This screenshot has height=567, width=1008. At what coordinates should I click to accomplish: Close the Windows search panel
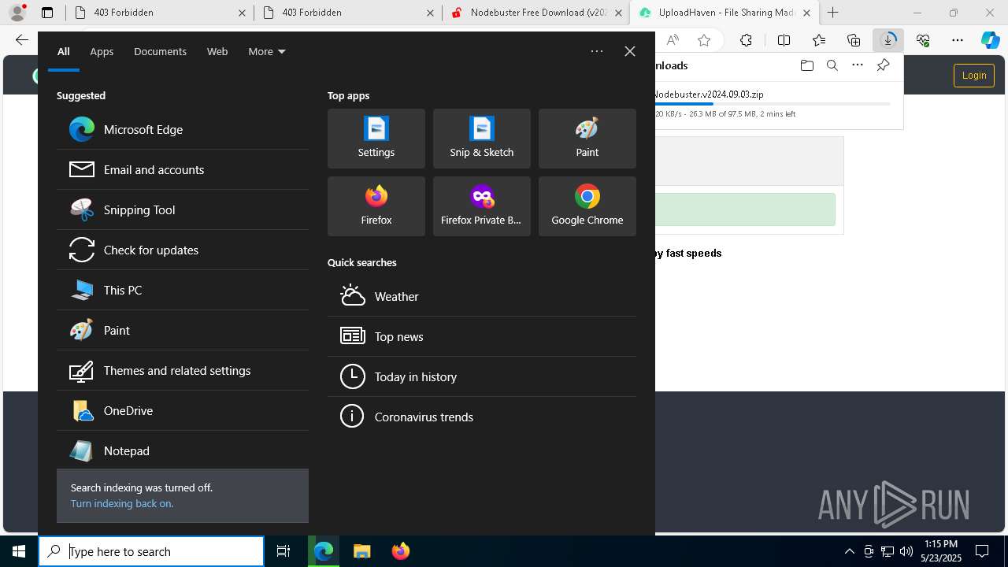(630, 51)
